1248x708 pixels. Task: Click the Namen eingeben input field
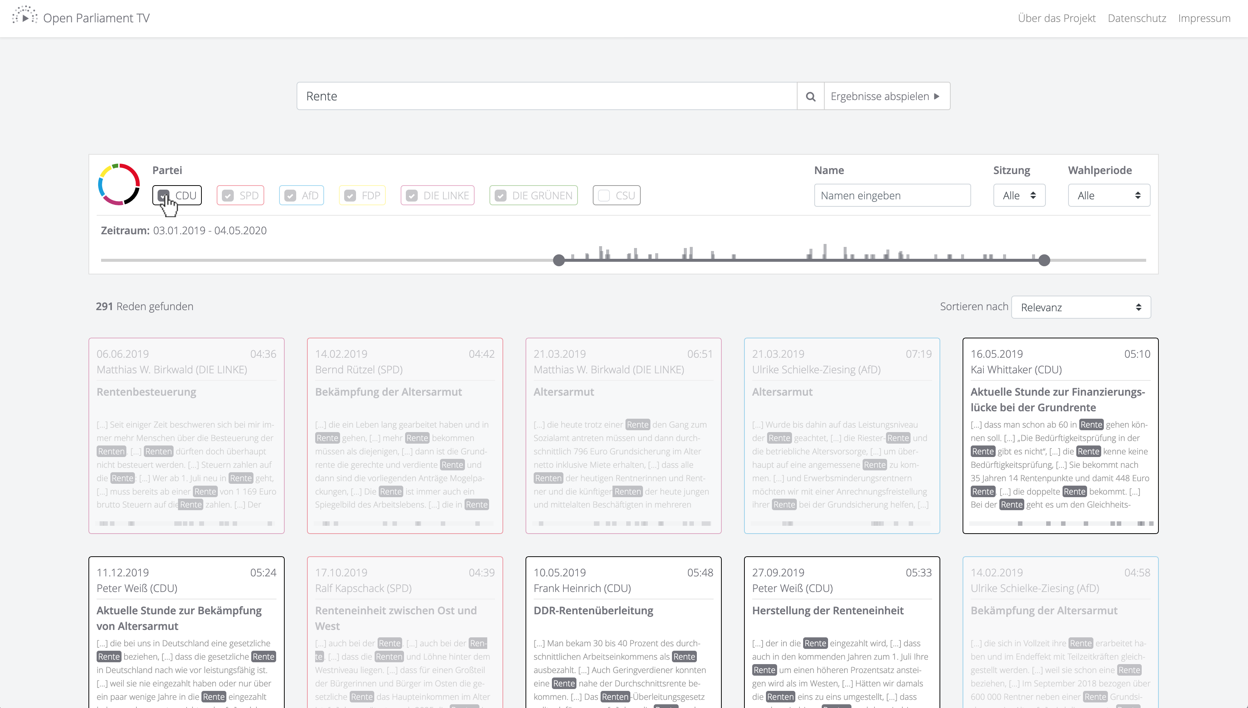coord(892,196)
